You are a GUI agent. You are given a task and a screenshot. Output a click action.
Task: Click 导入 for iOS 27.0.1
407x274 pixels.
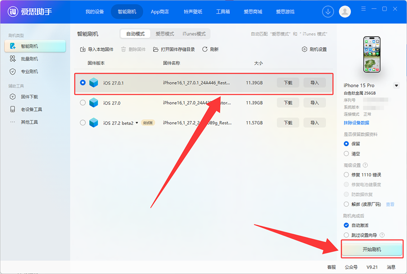point(315,83)
